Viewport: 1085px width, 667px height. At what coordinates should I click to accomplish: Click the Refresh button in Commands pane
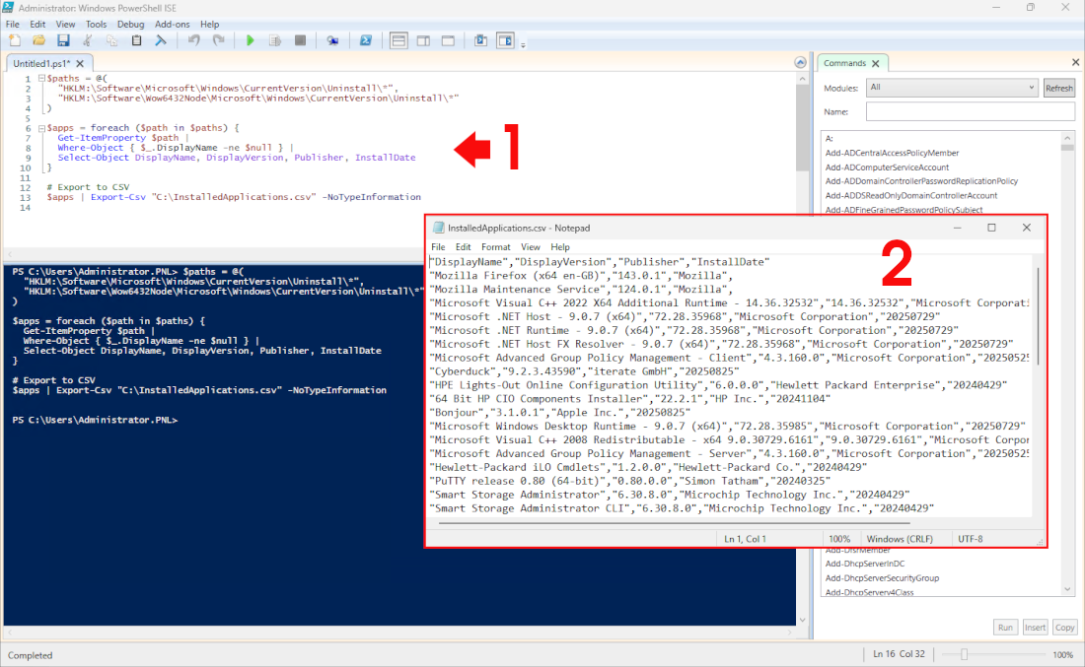click(x=1058, y=88)
